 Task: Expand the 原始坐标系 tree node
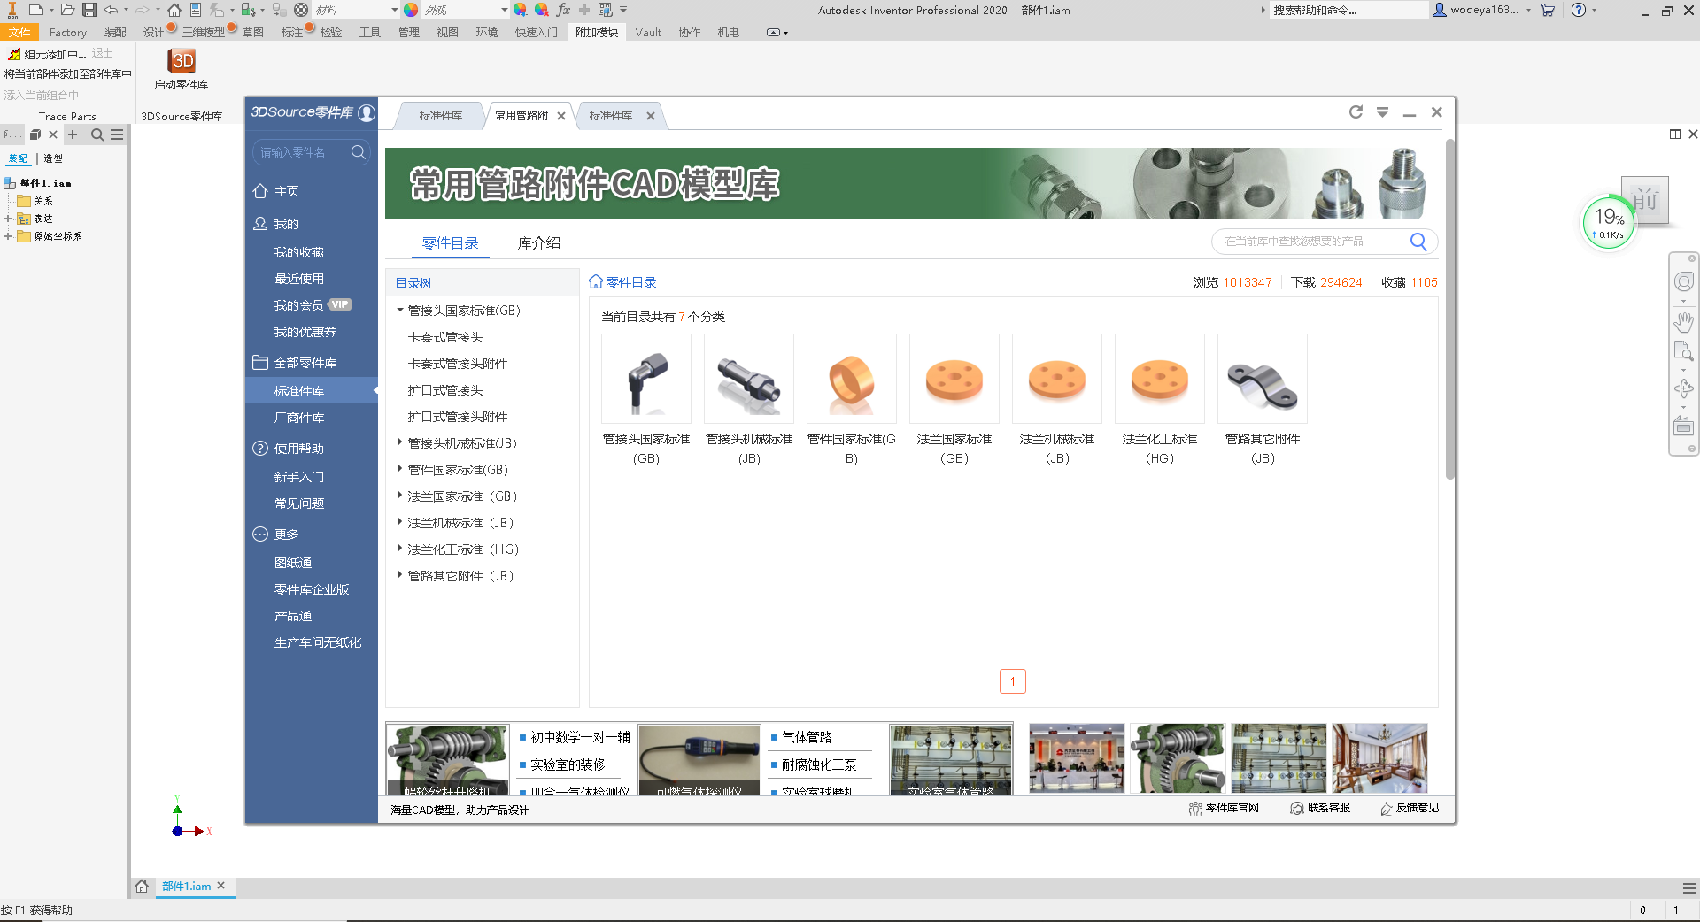click(8, 236)
